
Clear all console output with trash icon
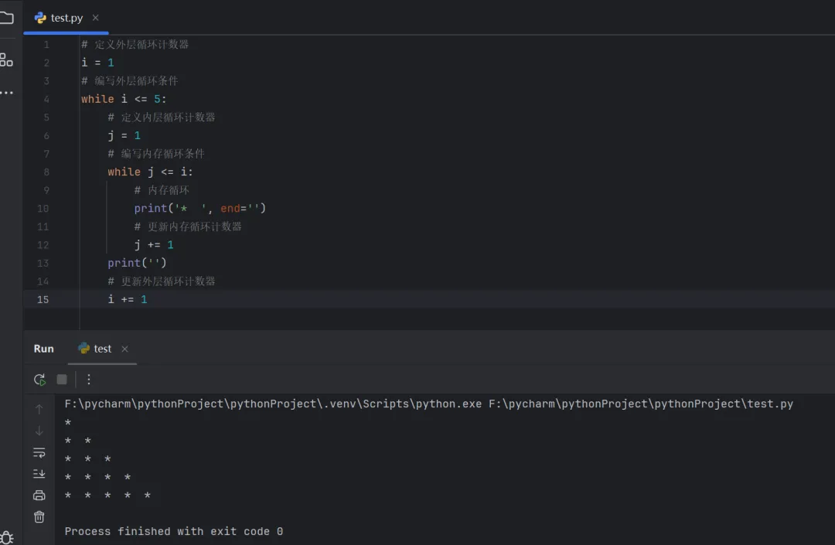coord(39,516)
